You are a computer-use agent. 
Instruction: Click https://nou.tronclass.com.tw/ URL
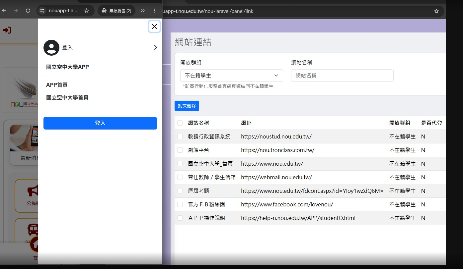click(x=278, y=150)
